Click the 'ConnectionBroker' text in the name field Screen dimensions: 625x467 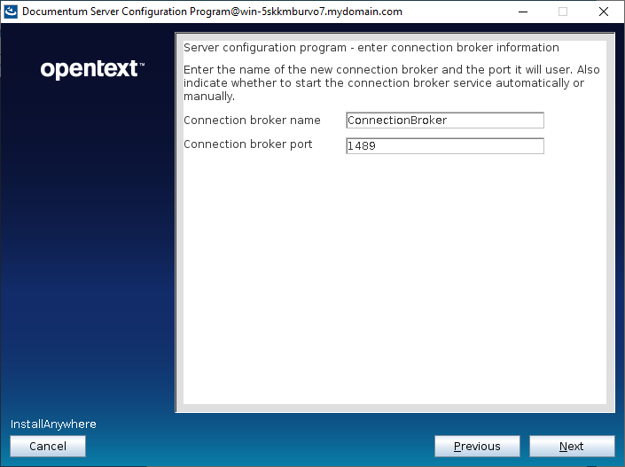(x=397, y=121)
